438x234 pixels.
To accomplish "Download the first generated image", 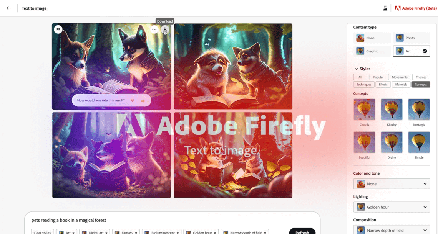I will [x=165, y=29].
